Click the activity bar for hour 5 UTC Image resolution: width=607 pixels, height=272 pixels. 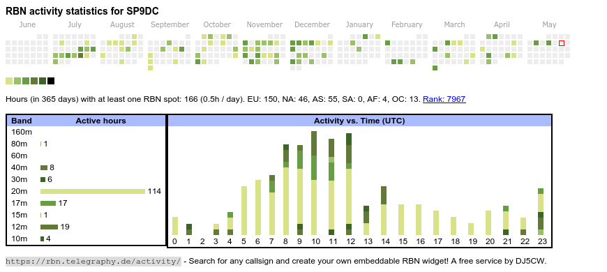coord(244,211)
